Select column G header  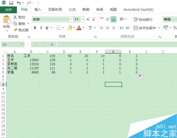point(113,51)
